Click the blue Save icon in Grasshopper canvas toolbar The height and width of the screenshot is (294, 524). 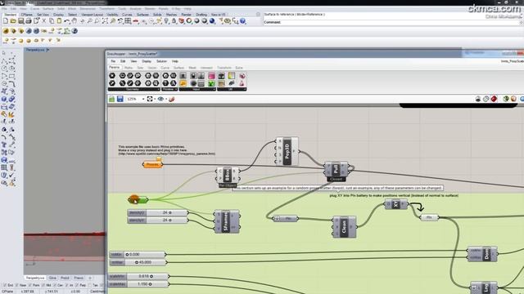coord(120,99)
